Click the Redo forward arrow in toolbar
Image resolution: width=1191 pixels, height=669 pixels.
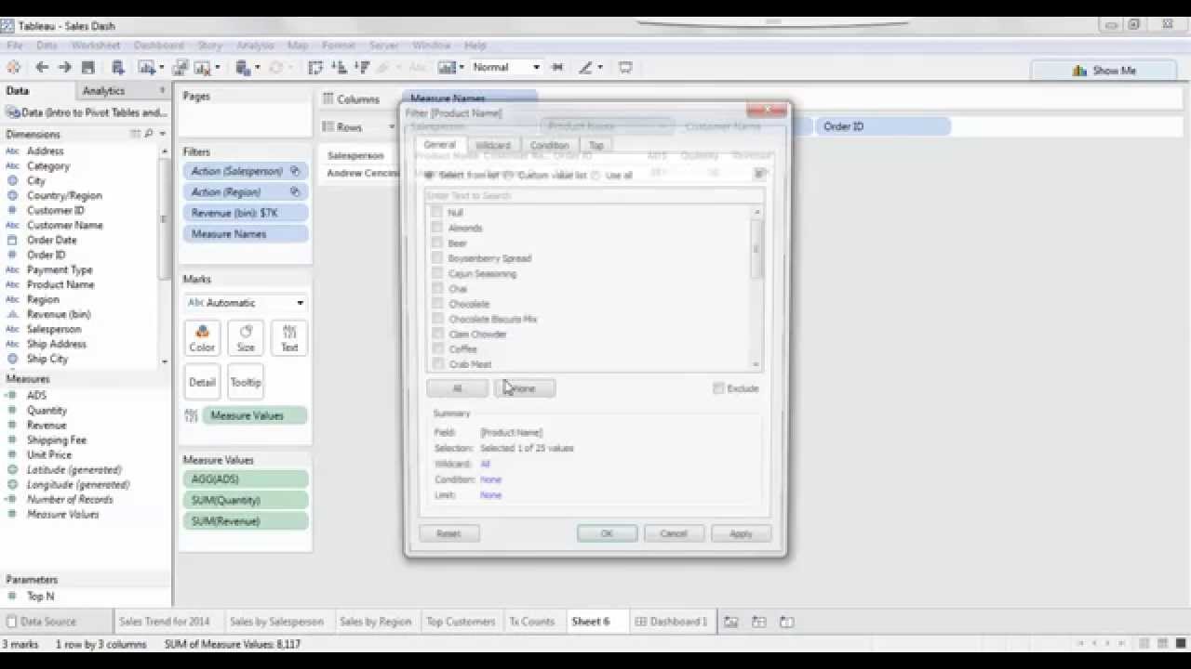pyautogui.click(x=64, y=67)
